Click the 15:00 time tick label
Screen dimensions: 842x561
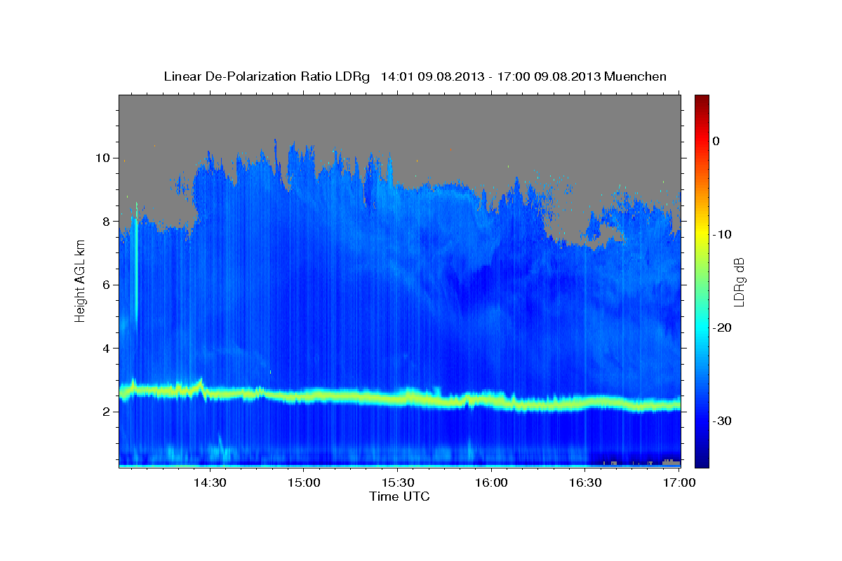[303, 483]
